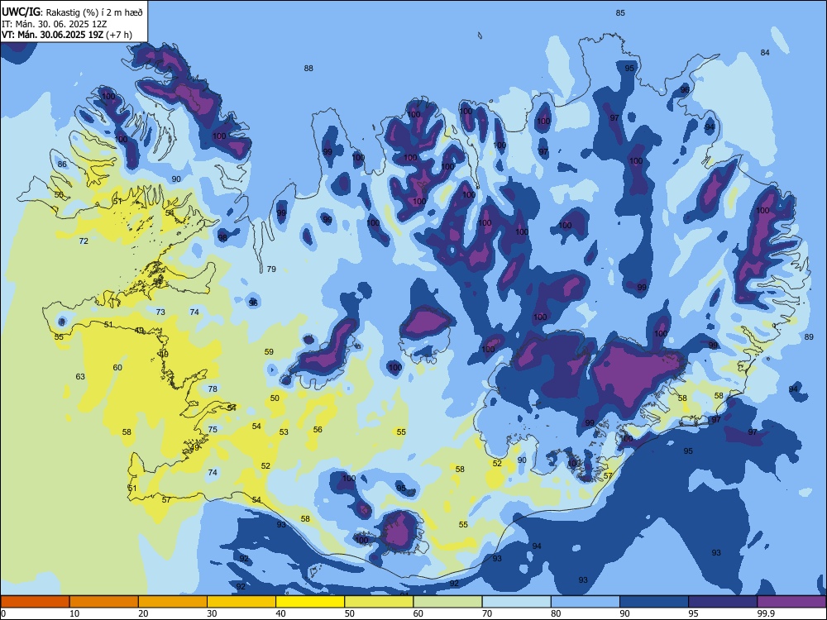This screenshot has height=620, width=827.
Task: Click the map value '79' on the map
Action: 271,269
